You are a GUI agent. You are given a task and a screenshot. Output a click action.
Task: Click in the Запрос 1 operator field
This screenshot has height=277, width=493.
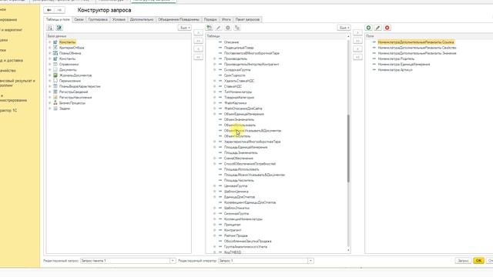coord(263,261)
